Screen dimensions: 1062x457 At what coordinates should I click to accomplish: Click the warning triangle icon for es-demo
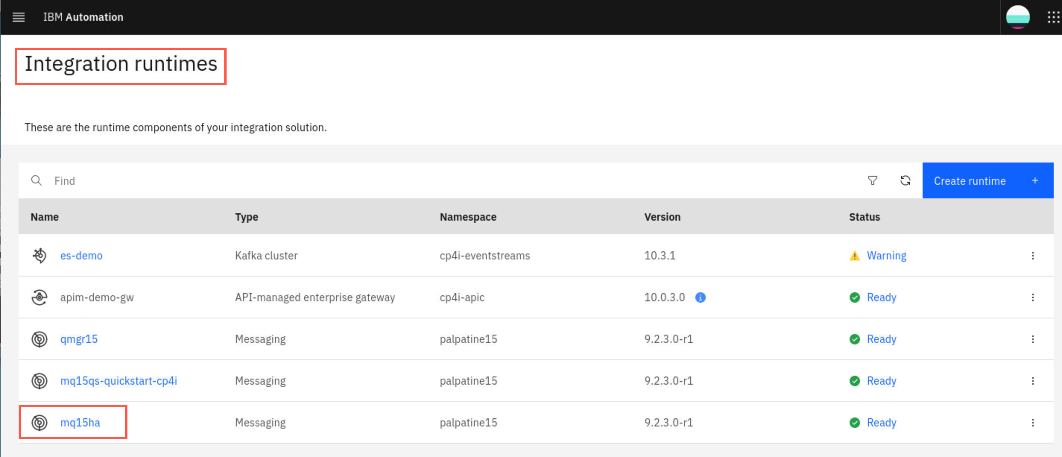854,256
